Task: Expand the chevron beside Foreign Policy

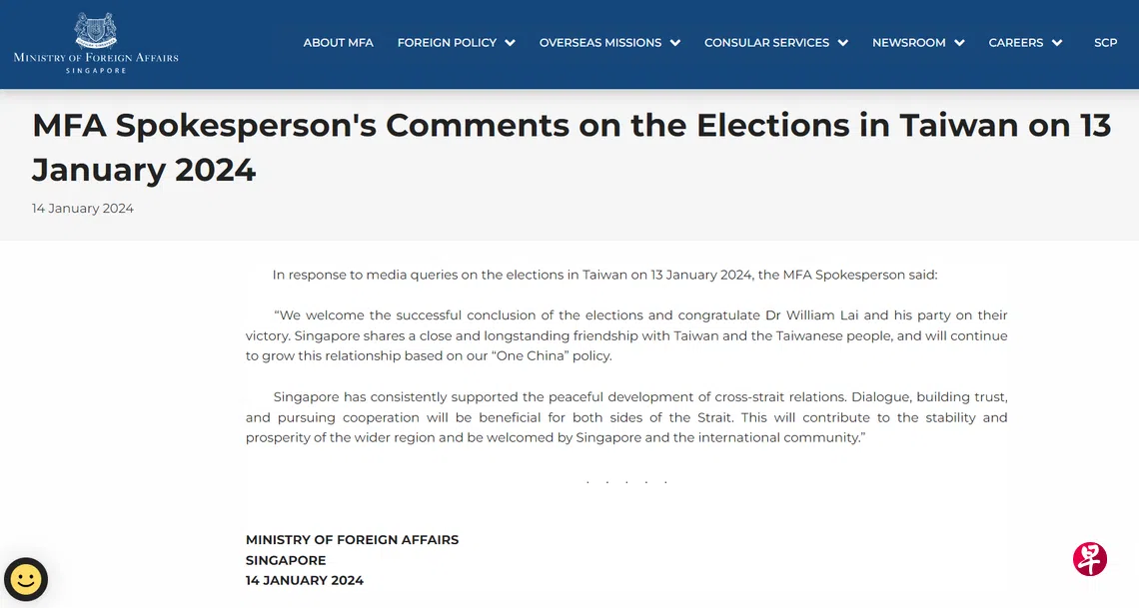Action: coord(510,43)
